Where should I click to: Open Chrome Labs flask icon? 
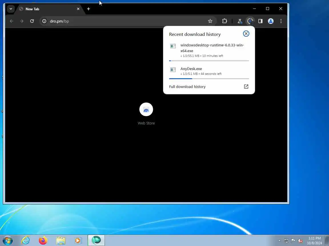click(x=240, y=21)
